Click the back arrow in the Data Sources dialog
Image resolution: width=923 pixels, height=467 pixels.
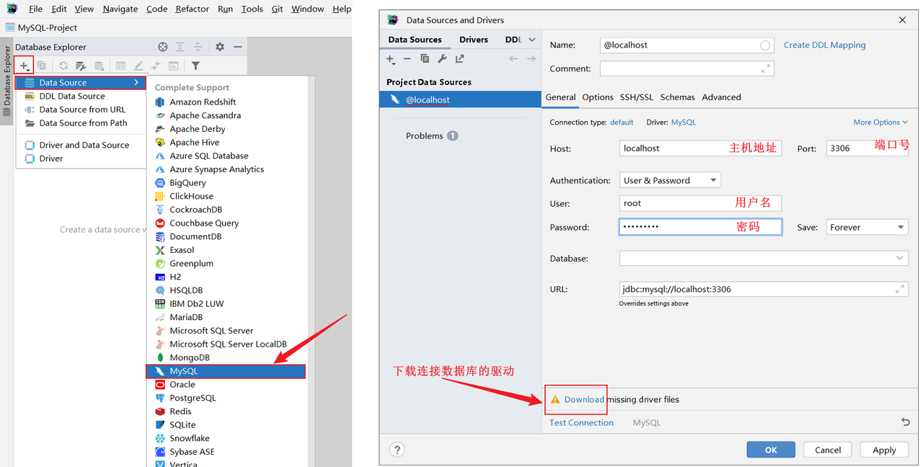click(x=513, y=59)
